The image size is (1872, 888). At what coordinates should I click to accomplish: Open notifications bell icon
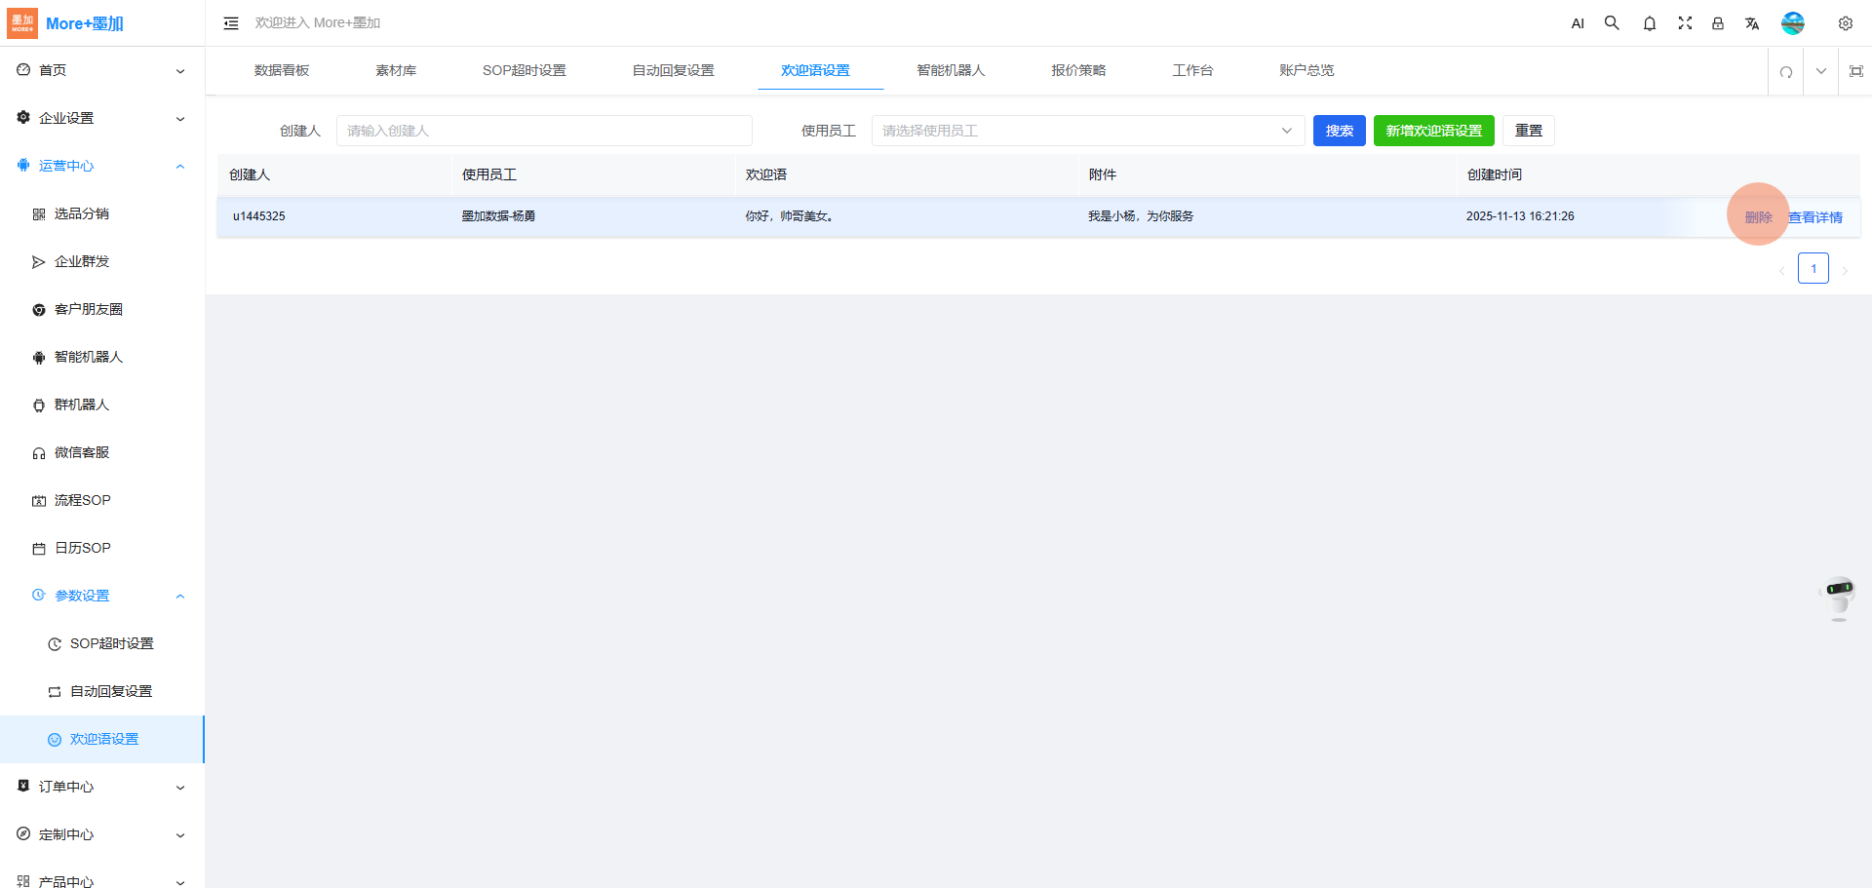[x=1649, y=23]
